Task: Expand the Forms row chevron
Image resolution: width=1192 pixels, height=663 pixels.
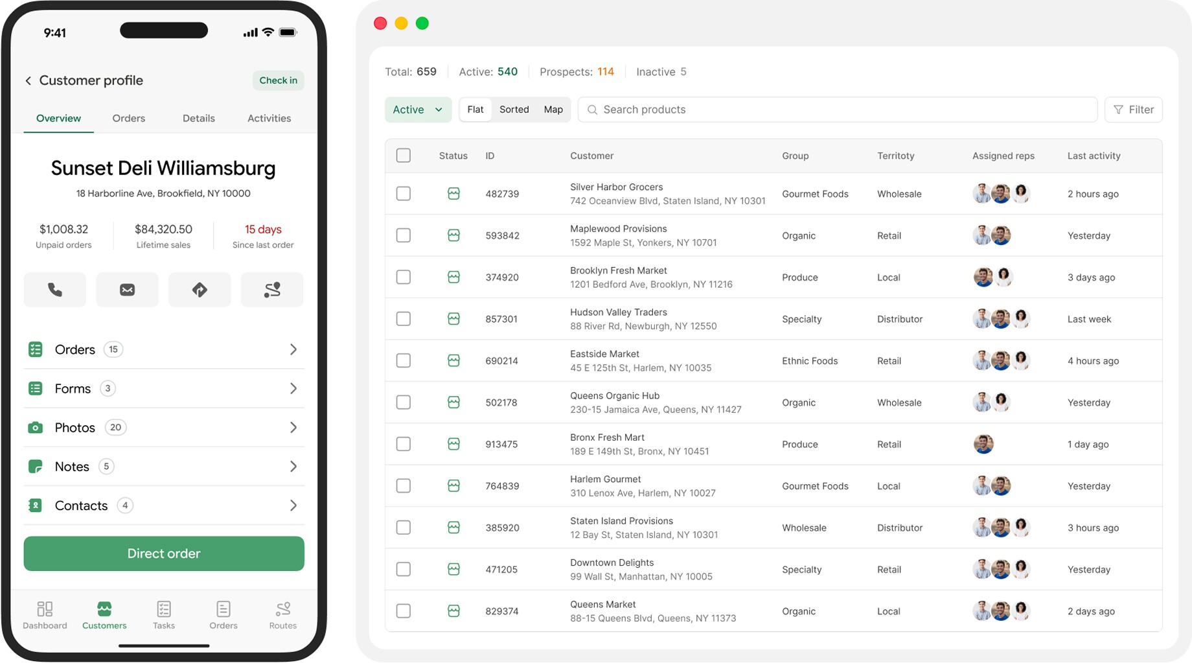Action: [x=293, y=388]
